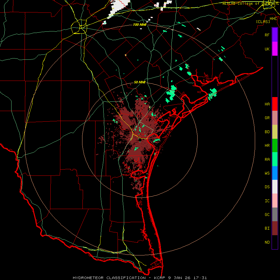
Task: Click the IC pink legend swatch
Action: click(275, 201)
